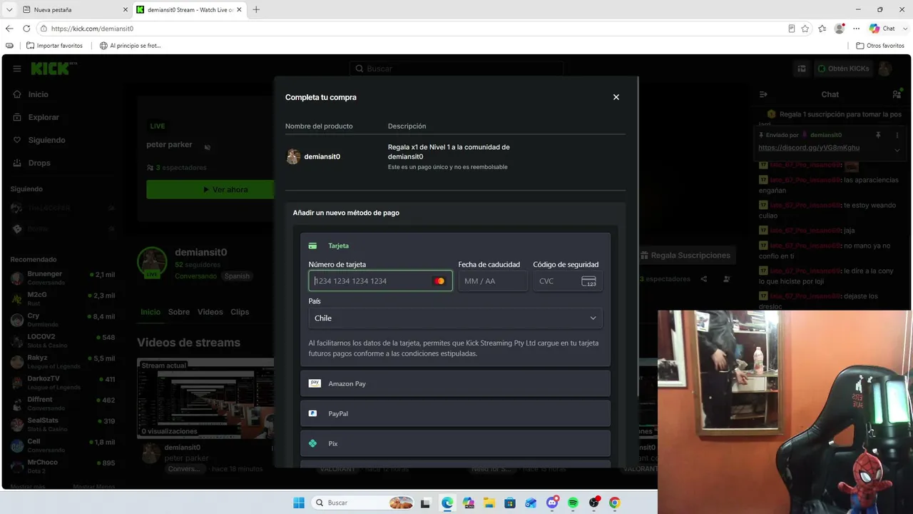Click the Regala Suscripciones button
913x514 pixels.
pos(685,255)
